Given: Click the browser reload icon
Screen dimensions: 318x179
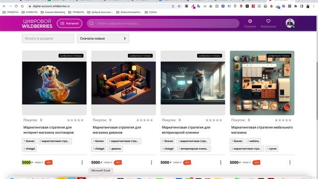Looking at the screenshot, I should click(16, 6).
